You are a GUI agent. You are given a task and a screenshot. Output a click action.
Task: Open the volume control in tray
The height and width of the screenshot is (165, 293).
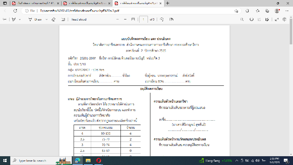[257, 161]
